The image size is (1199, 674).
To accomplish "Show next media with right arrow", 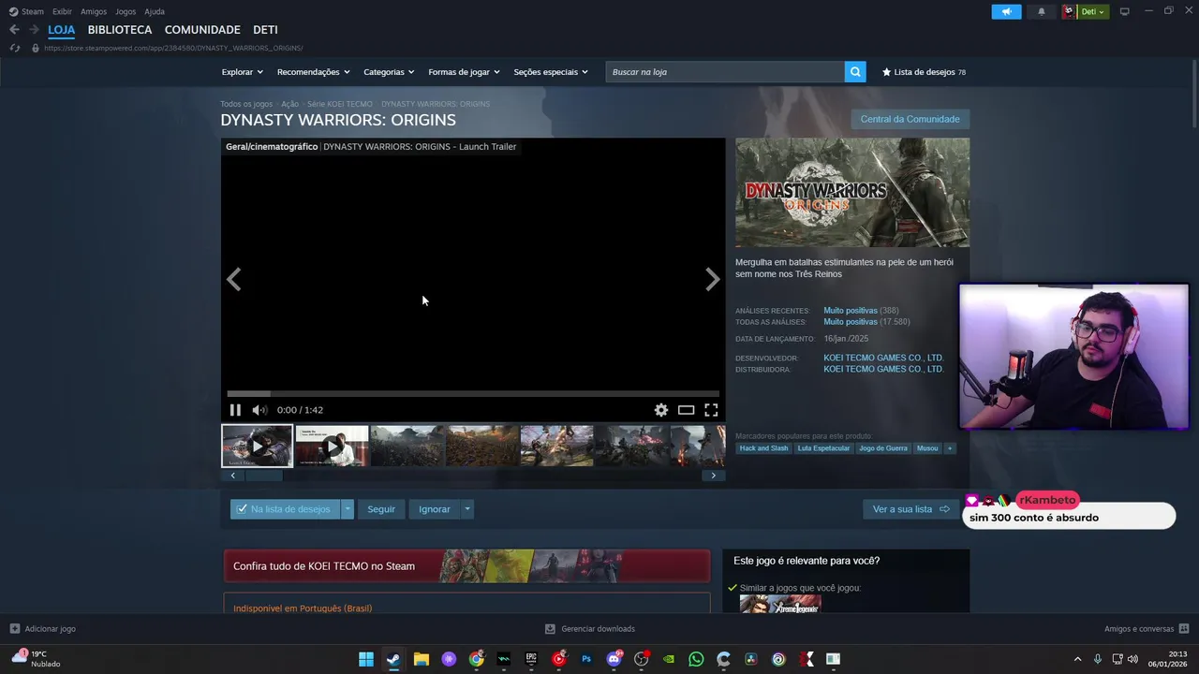I will pos(713,279).
